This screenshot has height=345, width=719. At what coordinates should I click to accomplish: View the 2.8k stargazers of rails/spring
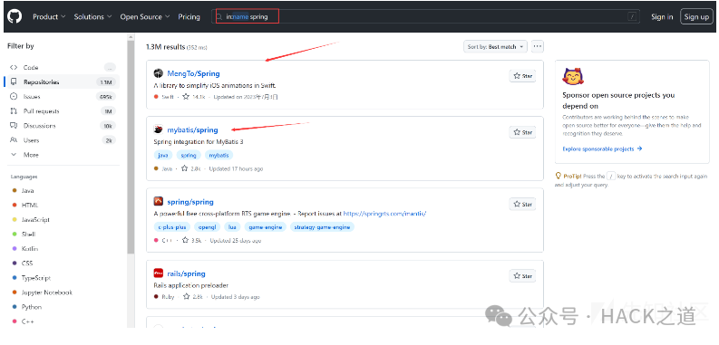click(192, 297)
